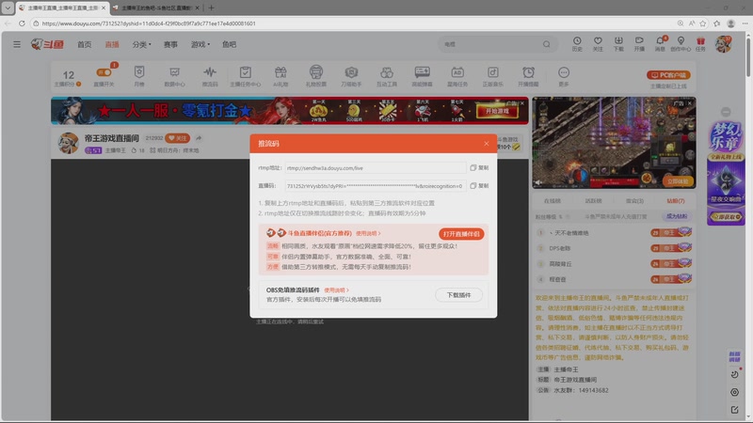Click the PC客户端 button

(x=668, y=75)
